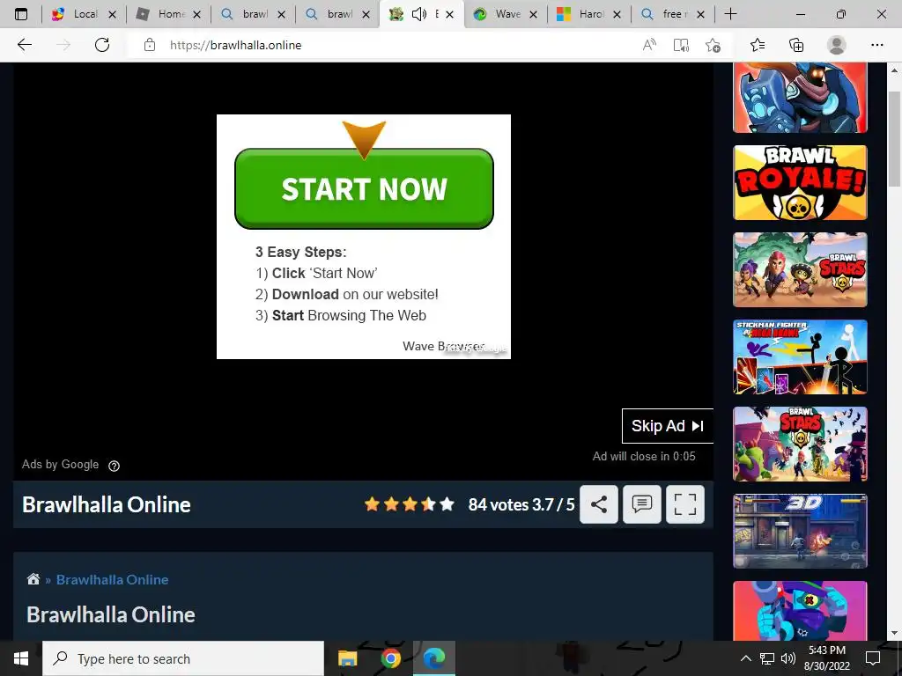
Task: Open Immersive Reader icon in address bar
Action: point(681,45)
